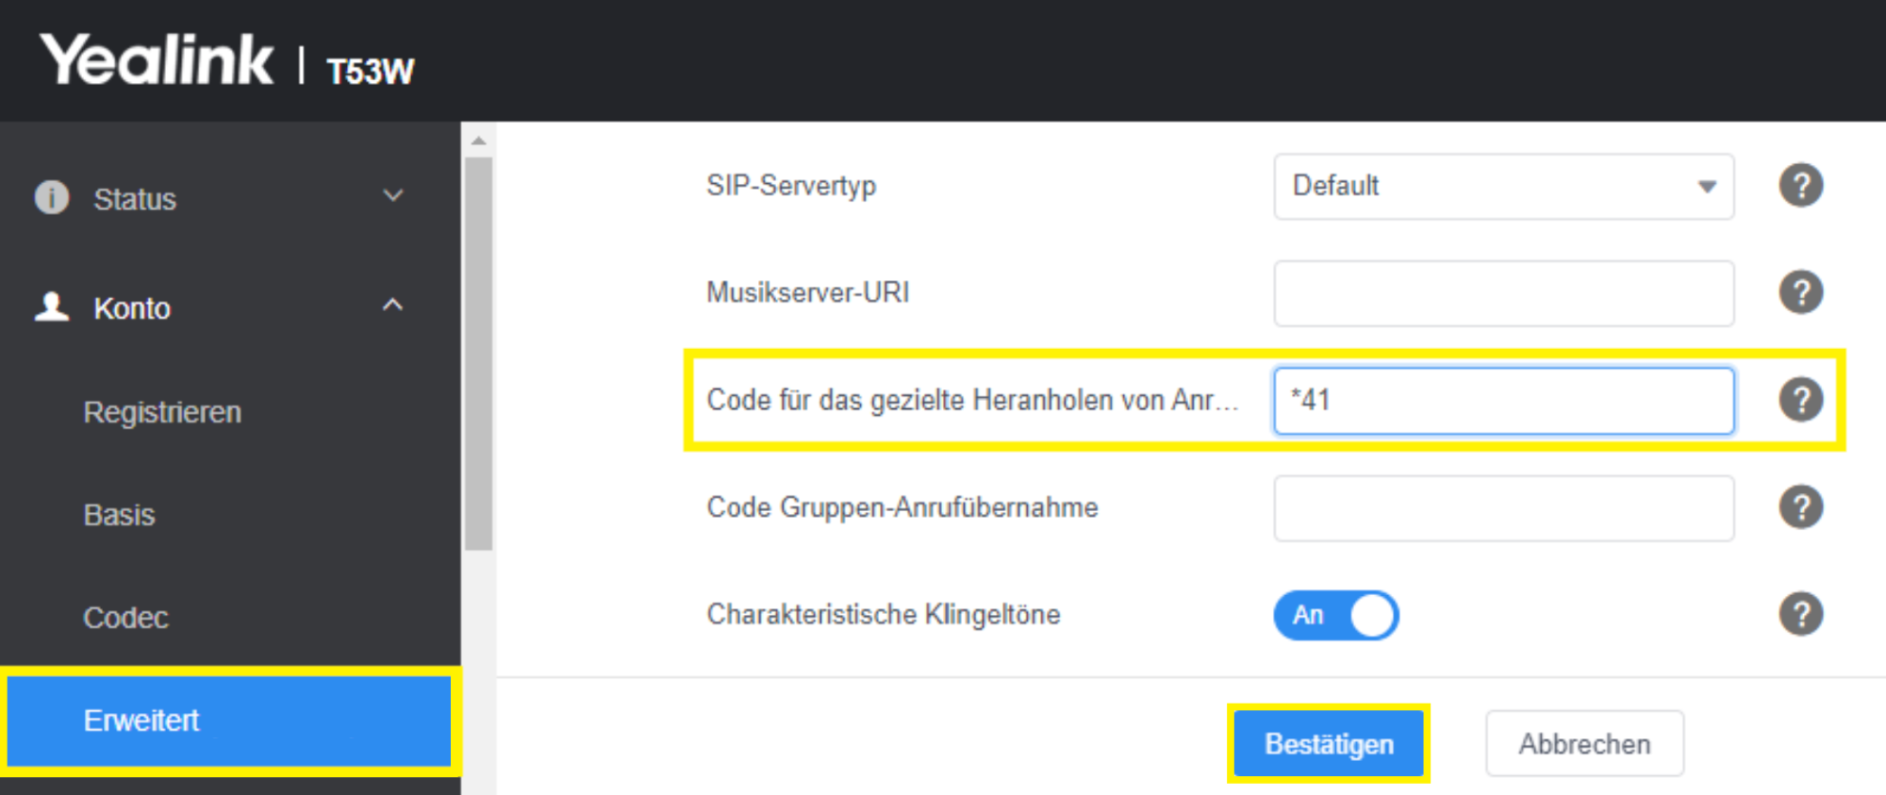The image size is (1886, 795).
Task: Open help for directed call pickup code
Action: 1800,400
